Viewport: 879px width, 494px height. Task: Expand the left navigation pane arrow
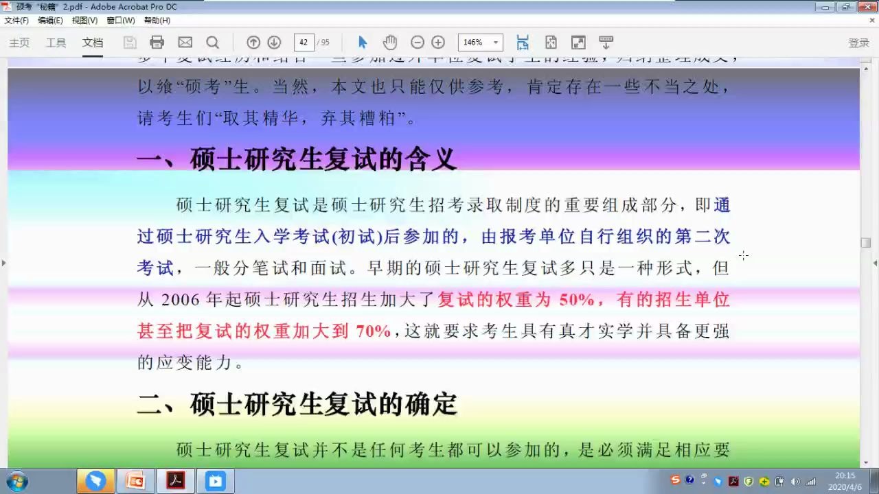click(4, 261)
